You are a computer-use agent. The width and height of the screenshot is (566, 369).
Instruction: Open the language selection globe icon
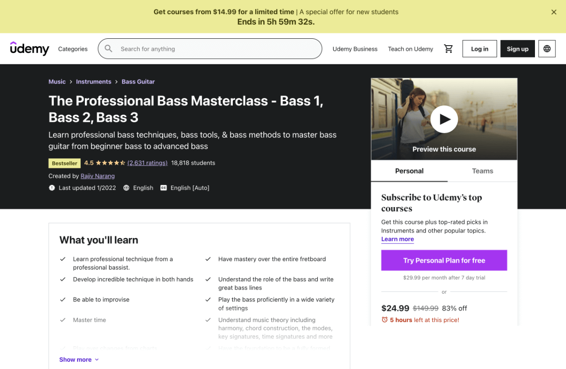point(546,48)
